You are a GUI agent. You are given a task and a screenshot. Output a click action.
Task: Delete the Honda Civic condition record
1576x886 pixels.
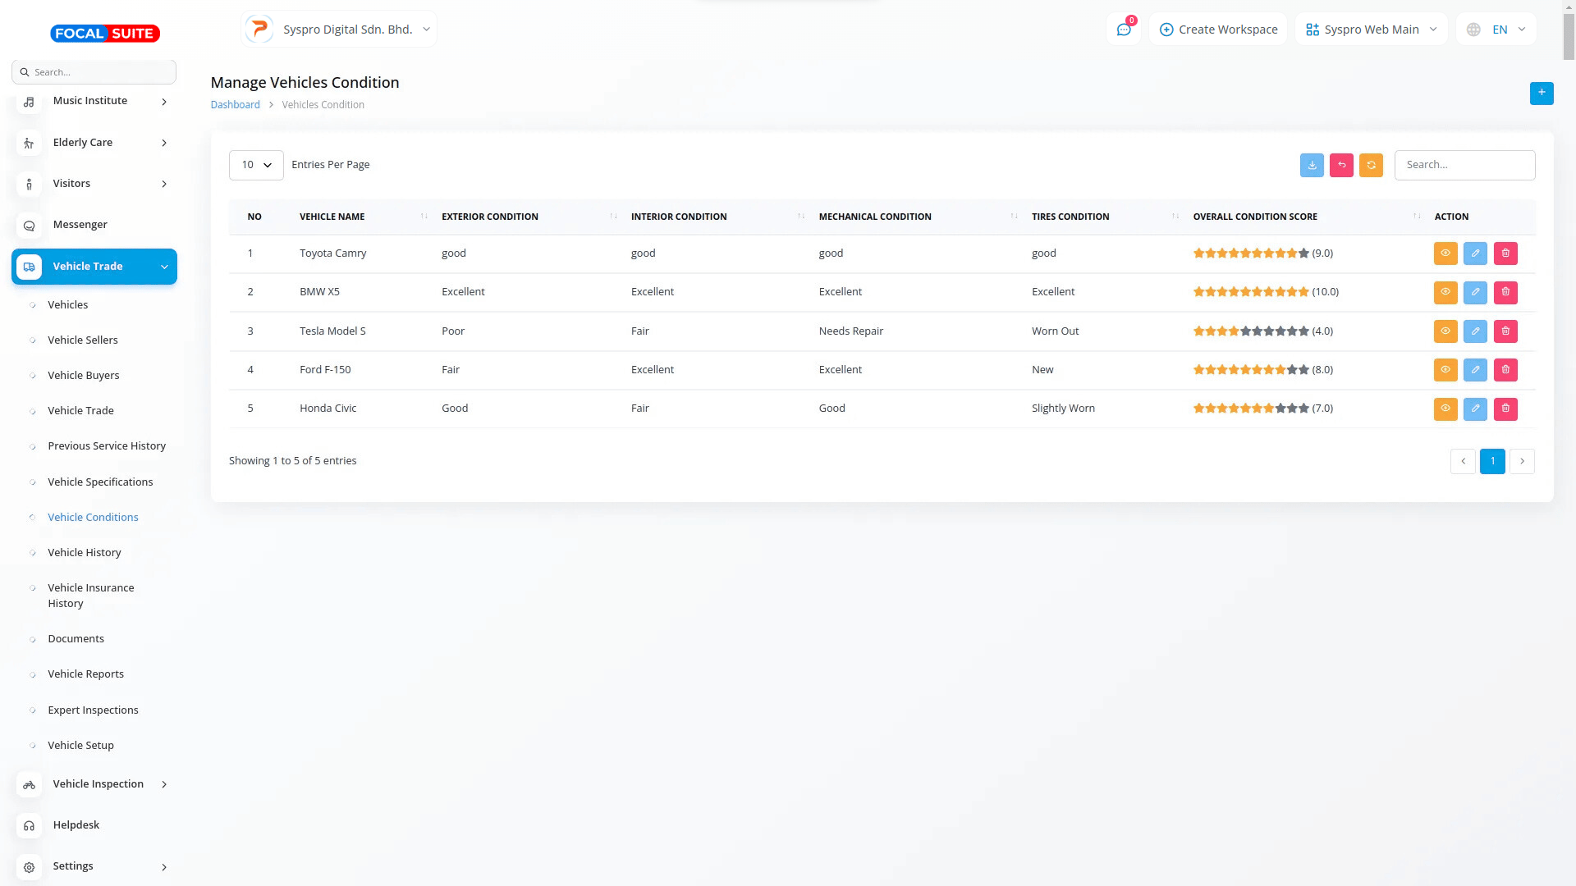[x=1505, y=409]
